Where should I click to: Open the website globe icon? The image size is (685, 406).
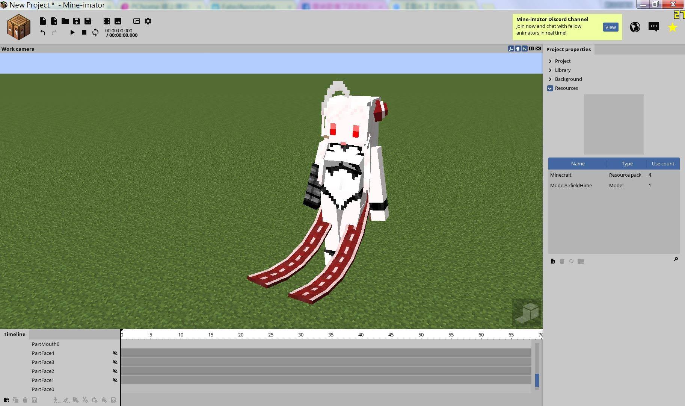point(635,27)
